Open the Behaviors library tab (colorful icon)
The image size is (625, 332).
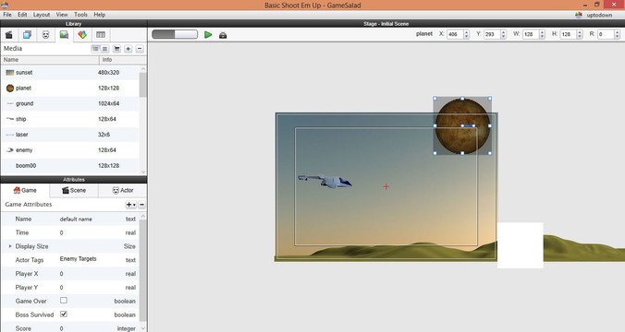(x=82, y=35)
